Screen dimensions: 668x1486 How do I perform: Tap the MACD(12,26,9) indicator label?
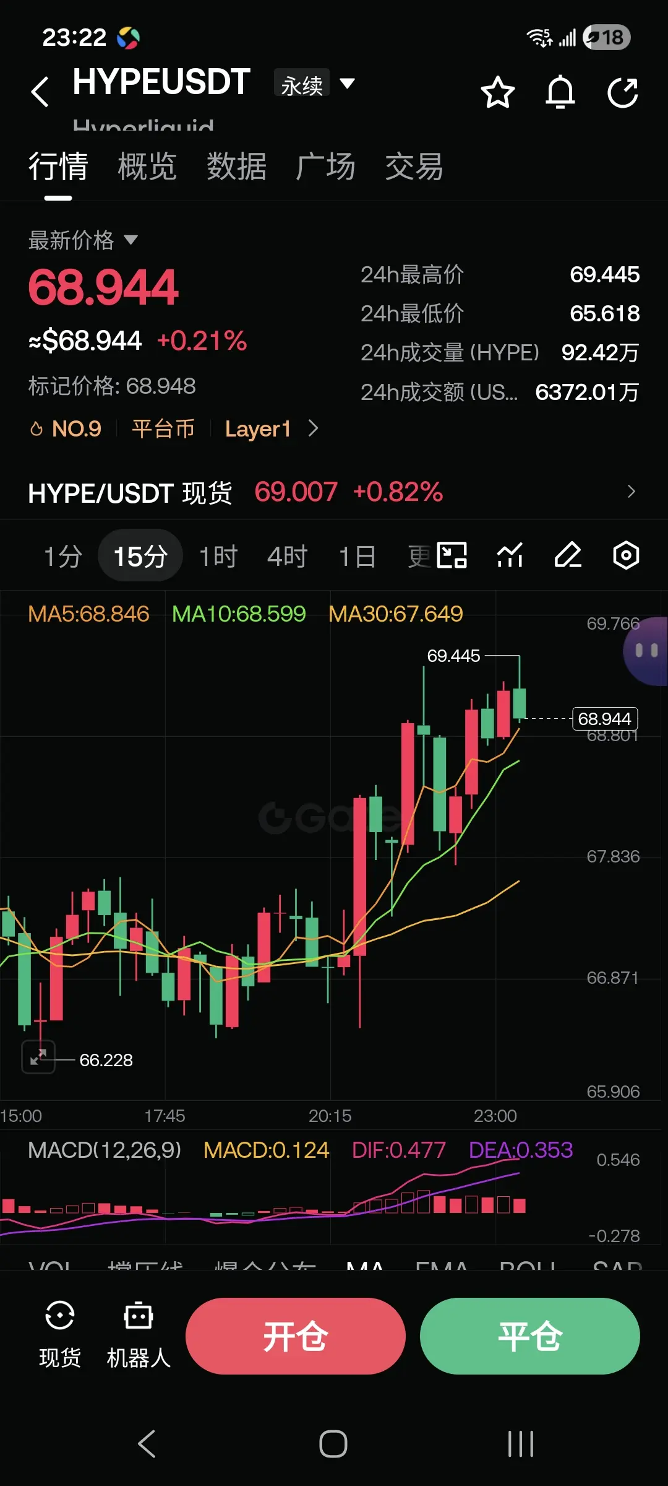[x=105, y=1150]
